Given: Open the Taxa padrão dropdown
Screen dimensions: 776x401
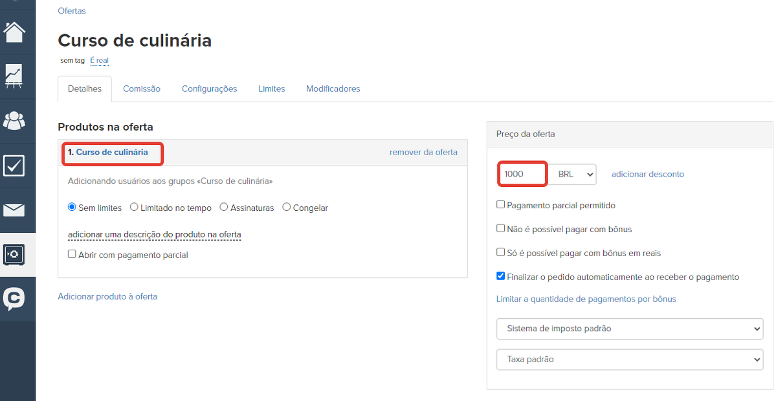Looking at the screenshot, I should pyautogui.click(x=629, y=360).
